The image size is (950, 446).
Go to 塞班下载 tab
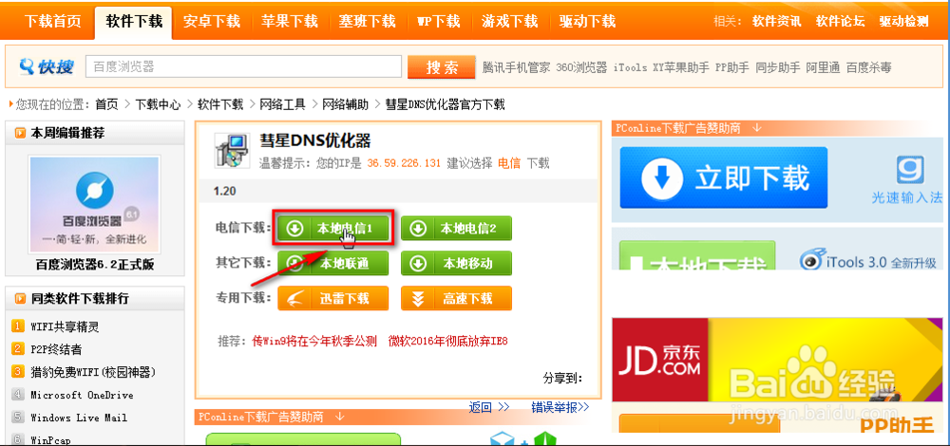367,22
